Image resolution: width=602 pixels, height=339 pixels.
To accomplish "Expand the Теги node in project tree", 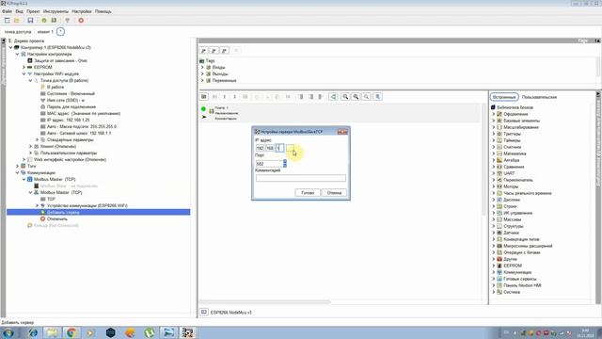I will [17, 166].
